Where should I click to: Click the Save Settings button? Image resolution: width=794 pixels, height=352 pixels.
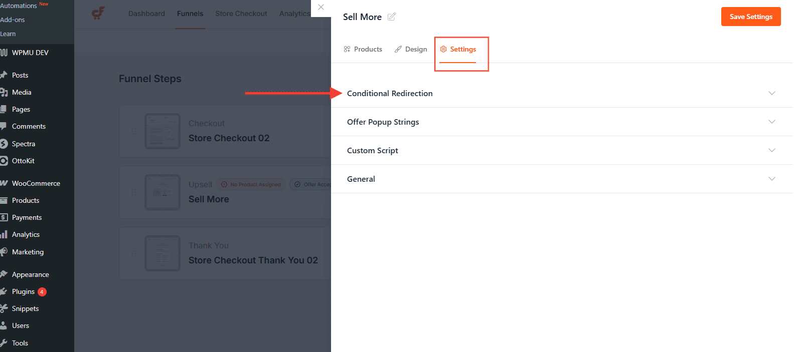pos(751,17)
